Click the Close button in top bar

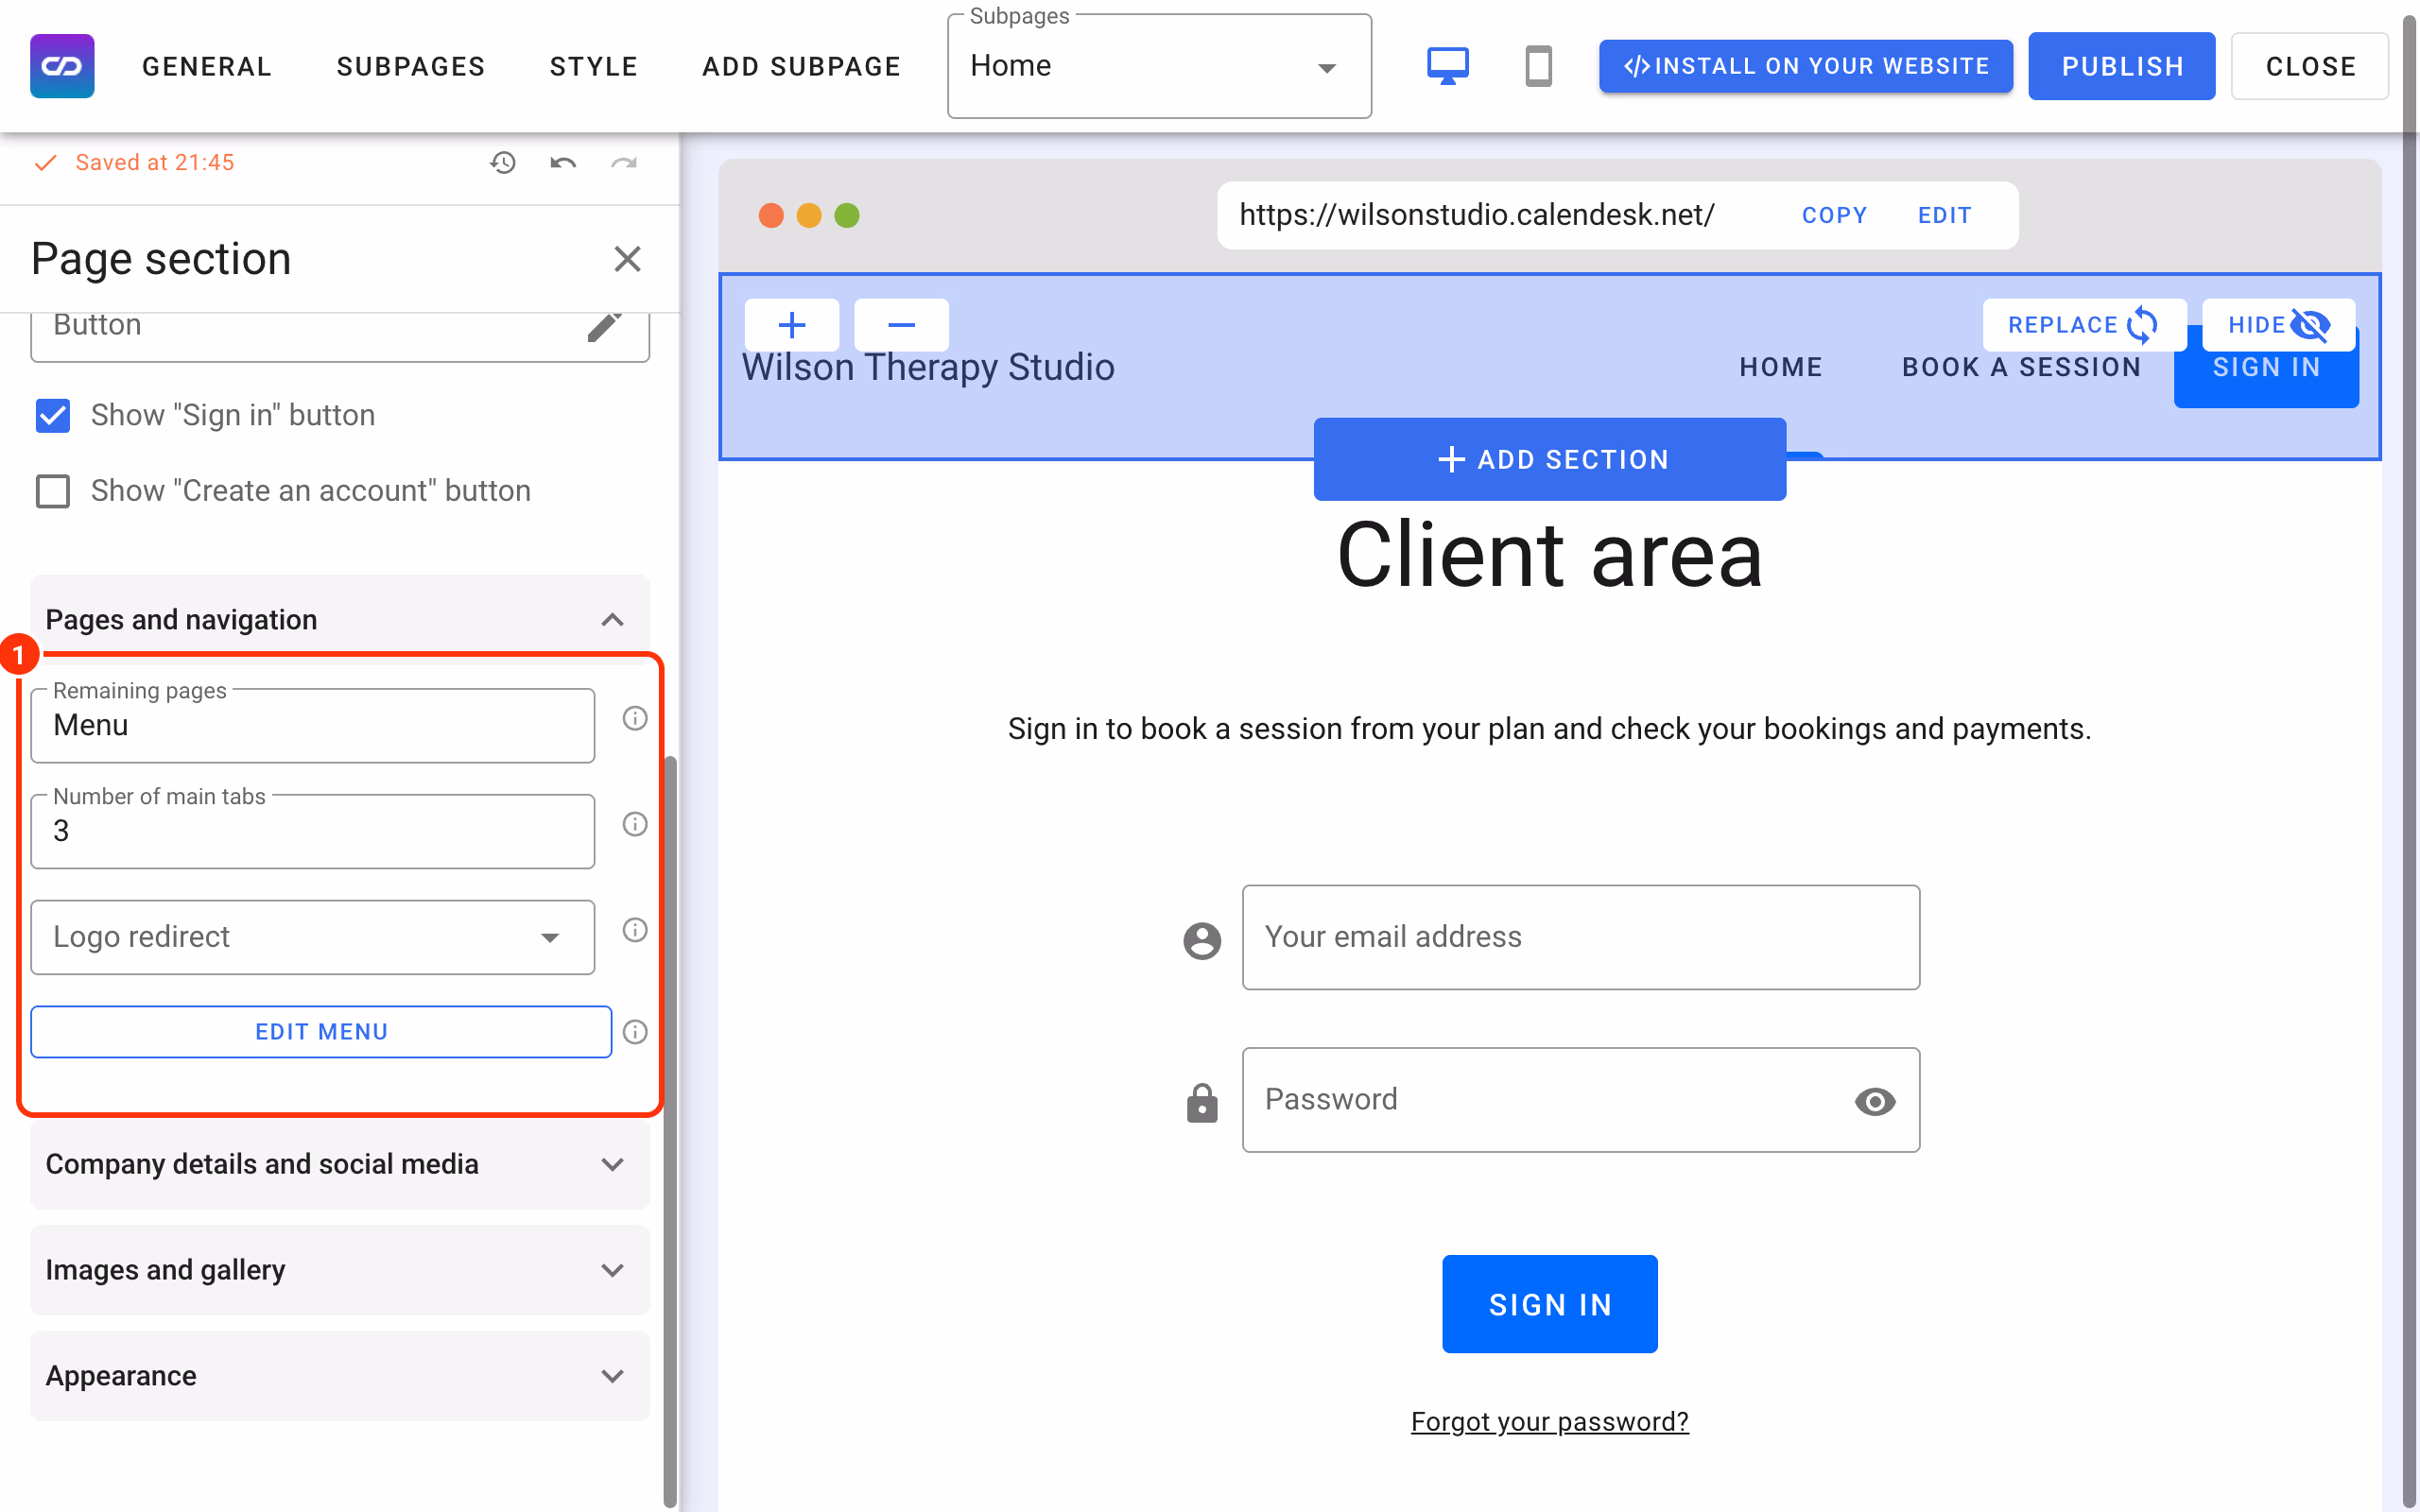point(2310,66)
